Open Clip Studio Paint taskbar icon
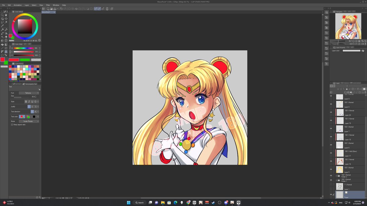Viewport: 367px width, 206px height. tap(239, 202)
